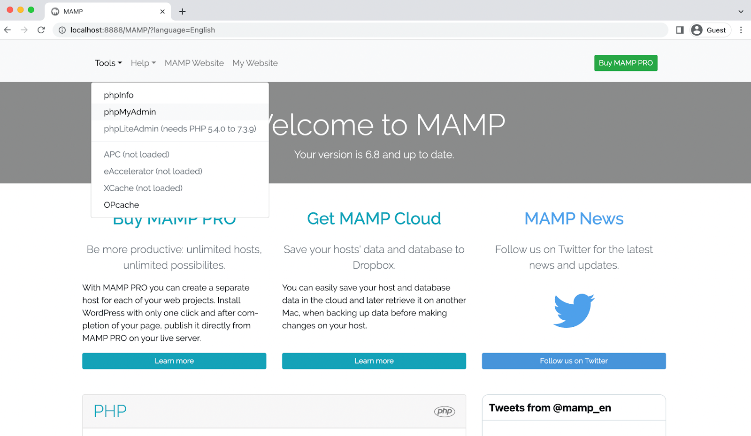751x436 pixels.
Task: Open phpMyAdmin from Tools menu
Action: pos(180,112)
